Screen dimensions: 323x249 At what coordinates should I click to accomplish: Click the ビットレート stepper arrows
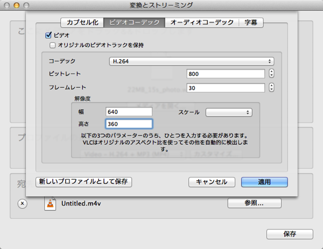pyautogui.click(x=271, y=74)
